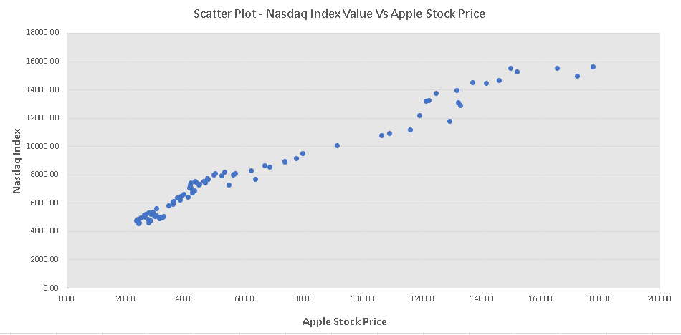
Task: Select the 10000.00 vertical axis label
Action: coord(44,146)
